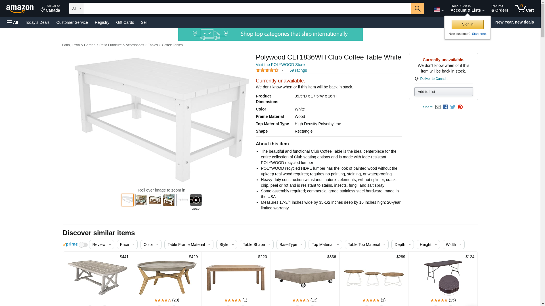Screen dimensions: 545x306
Task: Go to the Amazon home logo
Action: coord(20,9)
